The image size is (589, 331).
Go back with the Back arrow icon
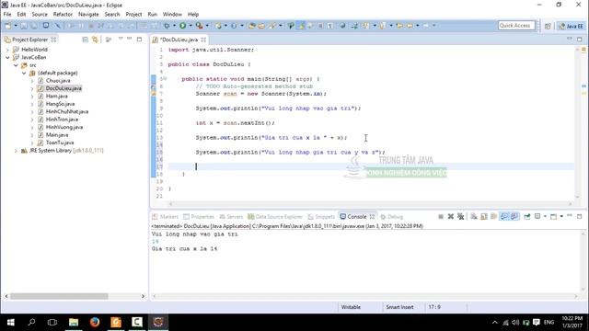[x=410, y=26]
